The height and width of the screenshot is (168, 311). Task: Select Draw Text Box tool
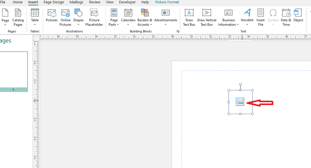click(189, 17)
